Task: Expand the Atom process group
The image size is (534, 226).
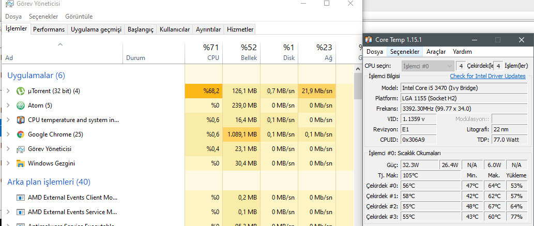Action: pyautogui.click(x=8, y=106)
